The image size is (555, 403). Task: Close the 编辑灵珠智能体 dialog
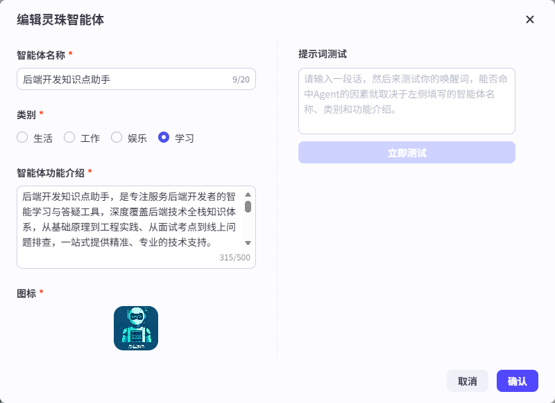click(529, 20)
